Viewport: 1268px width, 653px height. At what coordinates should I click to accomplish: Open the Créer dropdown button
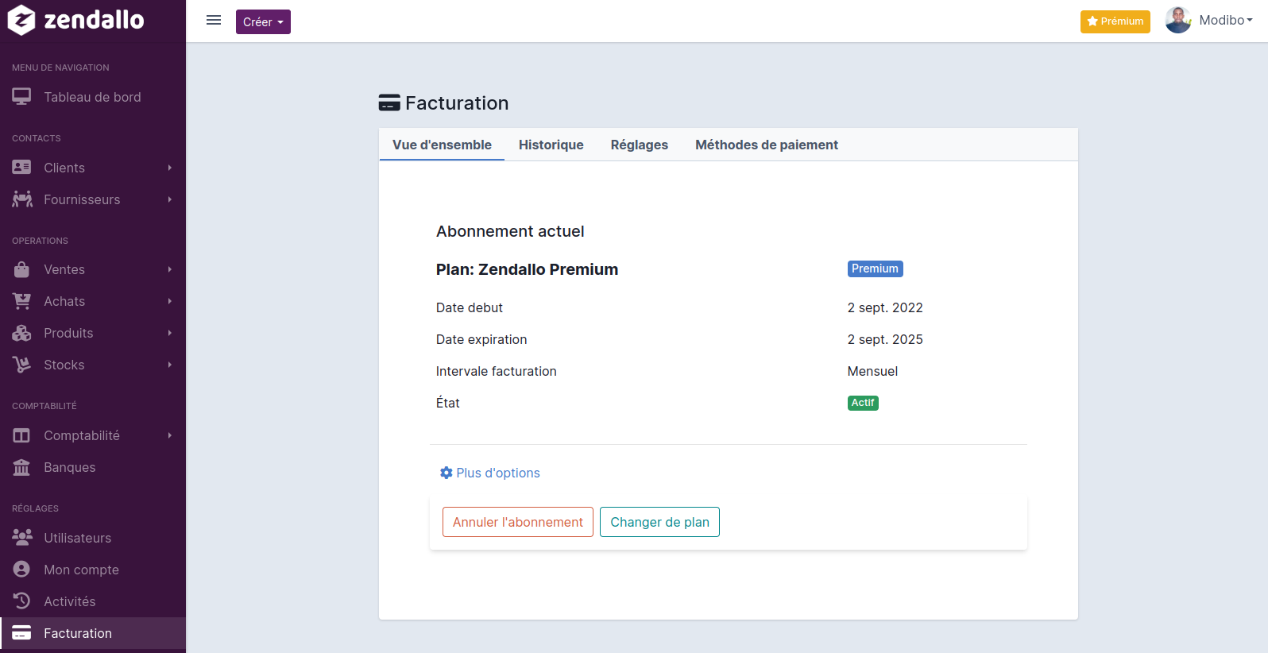263,21
